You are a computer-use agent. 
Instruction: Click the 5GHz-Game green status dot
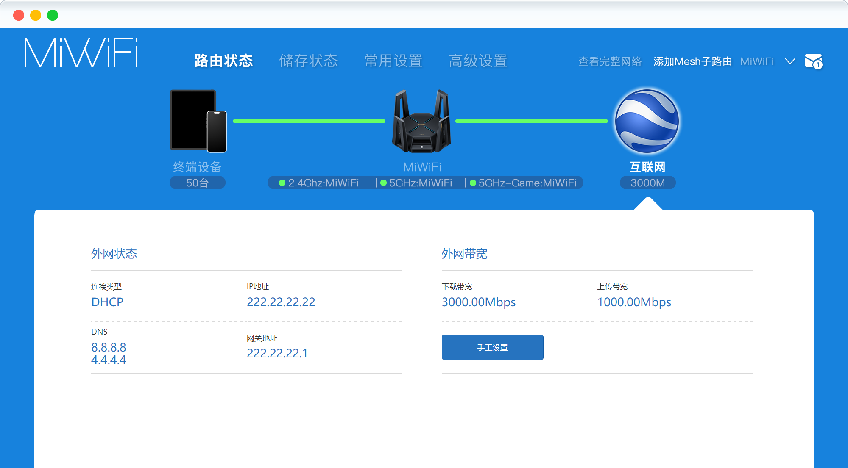coord(473,183)
